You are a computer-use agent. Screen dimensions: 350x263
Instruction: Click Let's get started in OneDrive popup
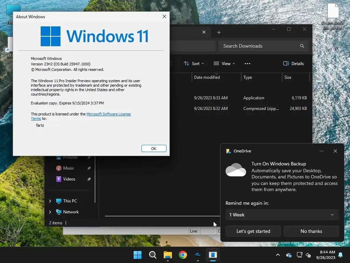click(x=253, y=231)
